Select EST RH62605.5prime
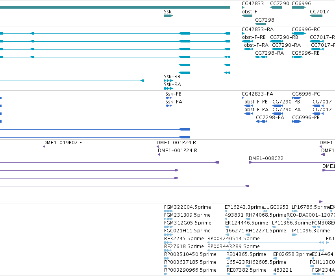Screen dimensions: 335x276 pos(266,262)
